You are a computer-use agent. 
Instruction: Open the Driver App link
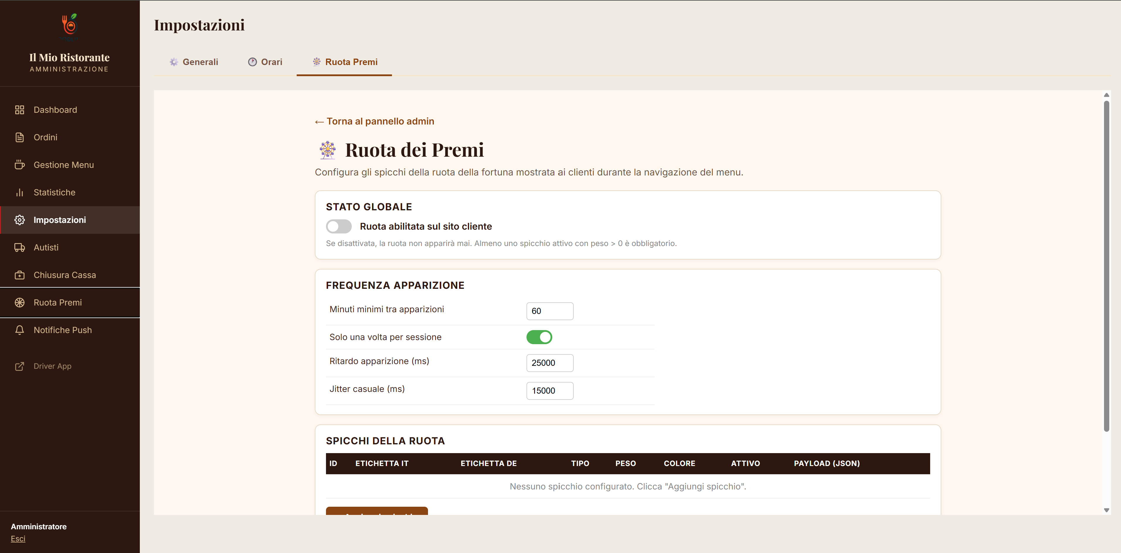pos(70,366)
